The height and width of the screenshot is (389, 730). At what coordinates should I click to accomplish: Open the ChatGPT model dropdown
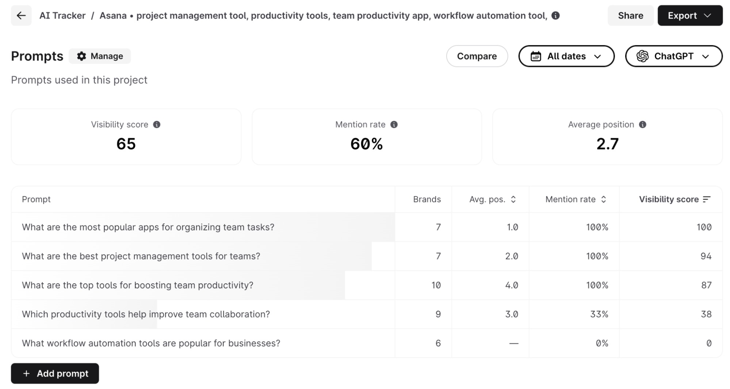pos(673,56)
